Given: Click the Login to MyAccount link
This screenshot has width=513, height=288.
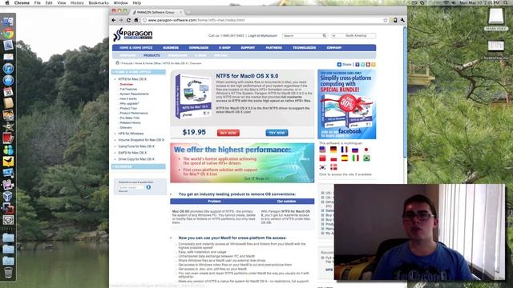Looking at the screenshot, I should 262,35.
